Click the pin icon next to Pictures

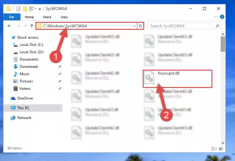60,81
